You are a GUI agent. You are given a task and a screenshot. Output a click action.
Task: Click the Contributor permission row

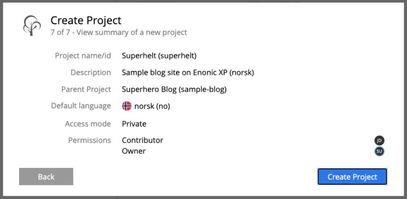253,140
